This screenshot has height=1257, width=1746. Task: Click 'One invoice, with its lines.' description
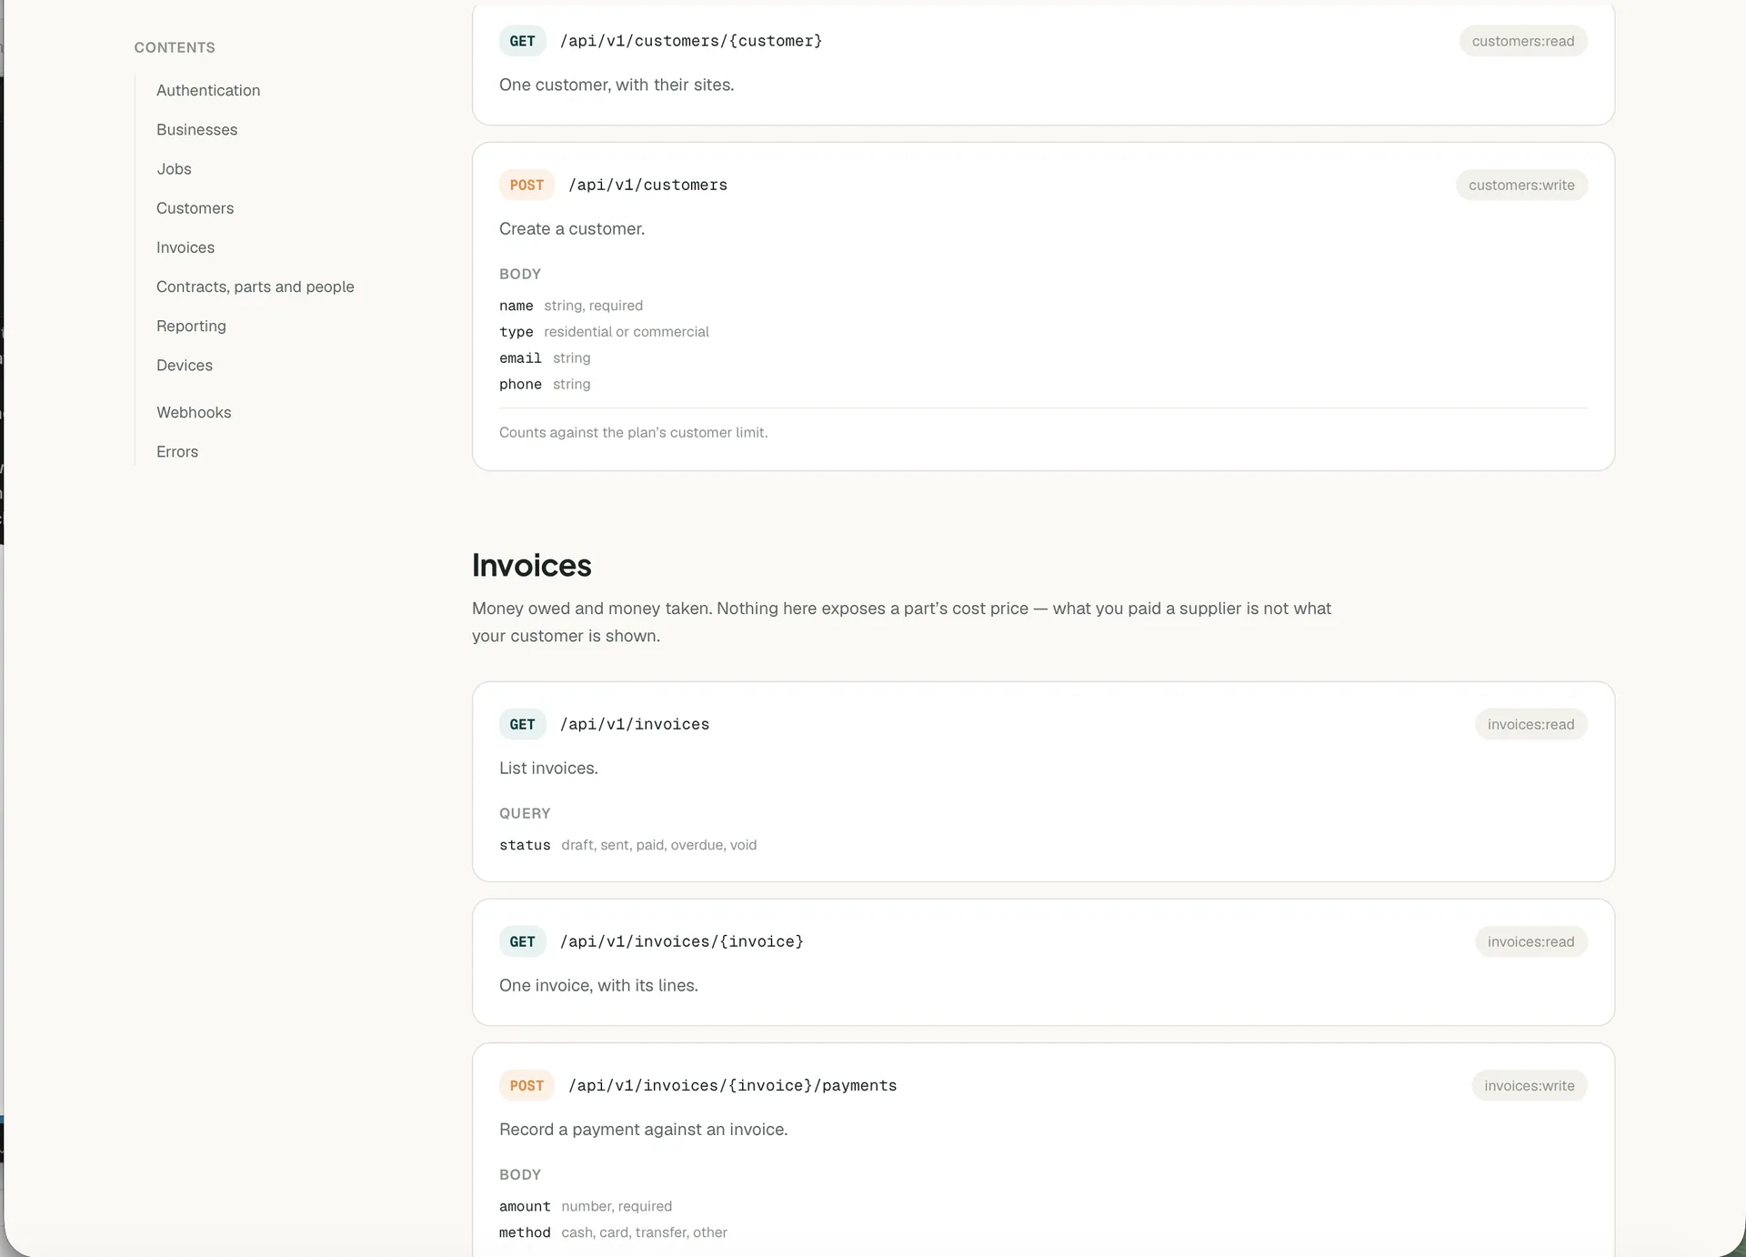(x=598, y=985)
